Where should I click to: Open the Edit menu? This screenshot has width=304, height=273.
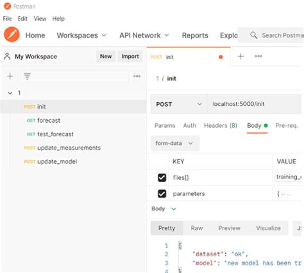point(22,19)
